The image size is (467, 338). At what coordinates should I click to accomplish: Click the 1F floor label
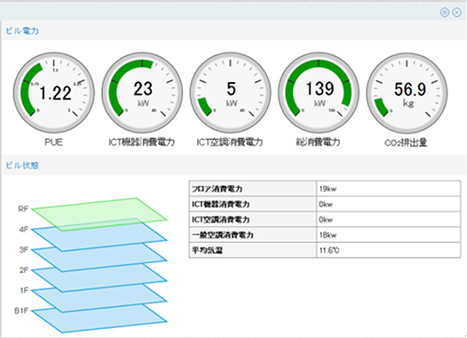pos(24,290)
